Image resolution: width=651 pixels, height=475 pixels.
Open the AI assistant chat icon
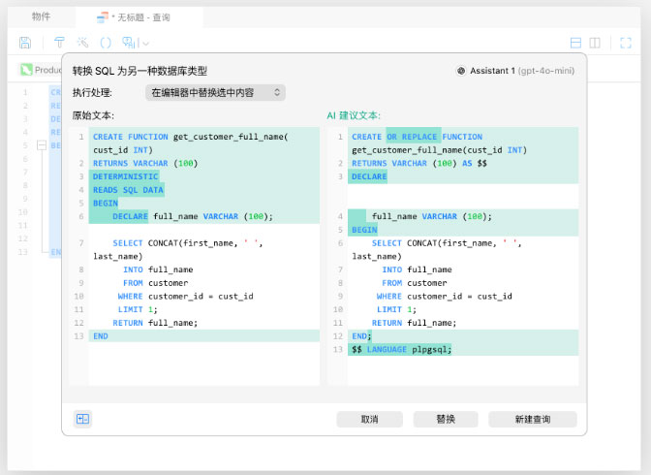(x=128, y=43)
